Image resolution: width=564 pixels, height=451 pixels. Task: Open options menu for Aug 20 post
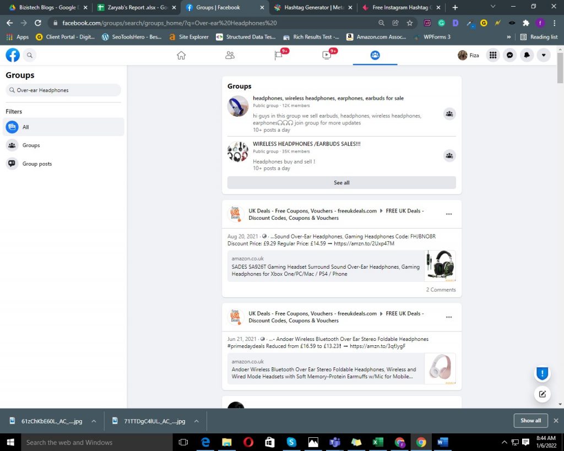click(449, 214)
